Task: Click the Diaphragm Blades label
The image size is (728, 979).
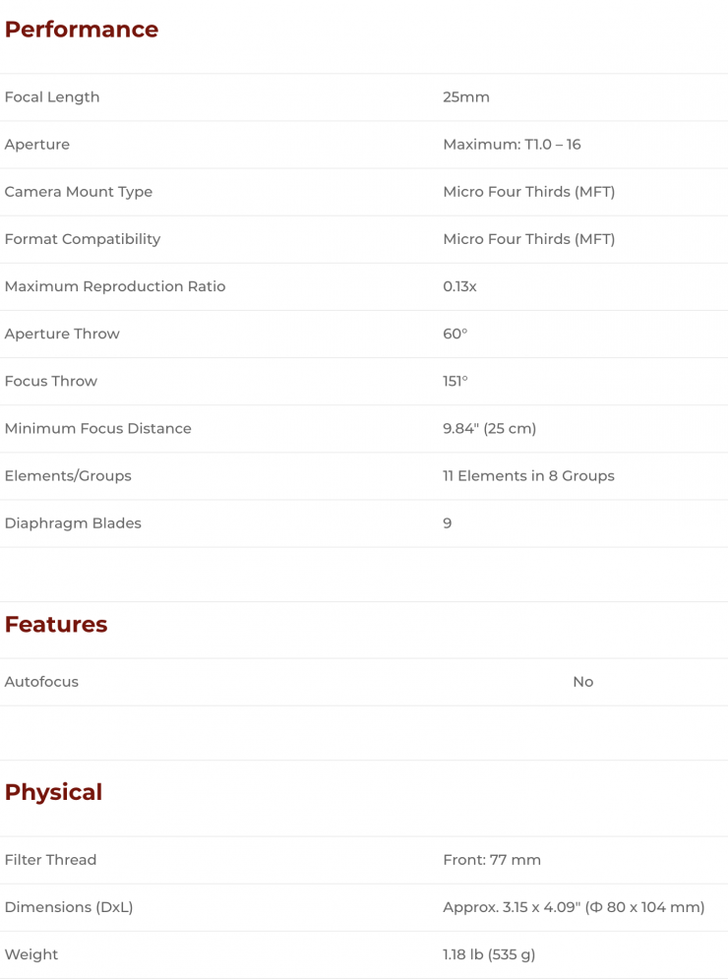Action: [x=73, y=522]
